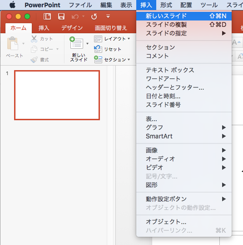Switch to the 画面切り替え ribbon tab

click(111, 28)
